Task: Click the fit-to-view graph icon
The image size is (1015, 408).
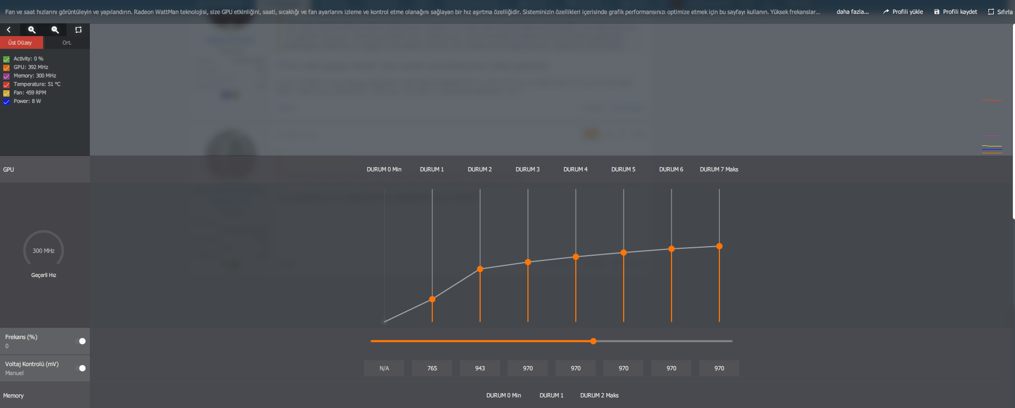Action: 78,30
